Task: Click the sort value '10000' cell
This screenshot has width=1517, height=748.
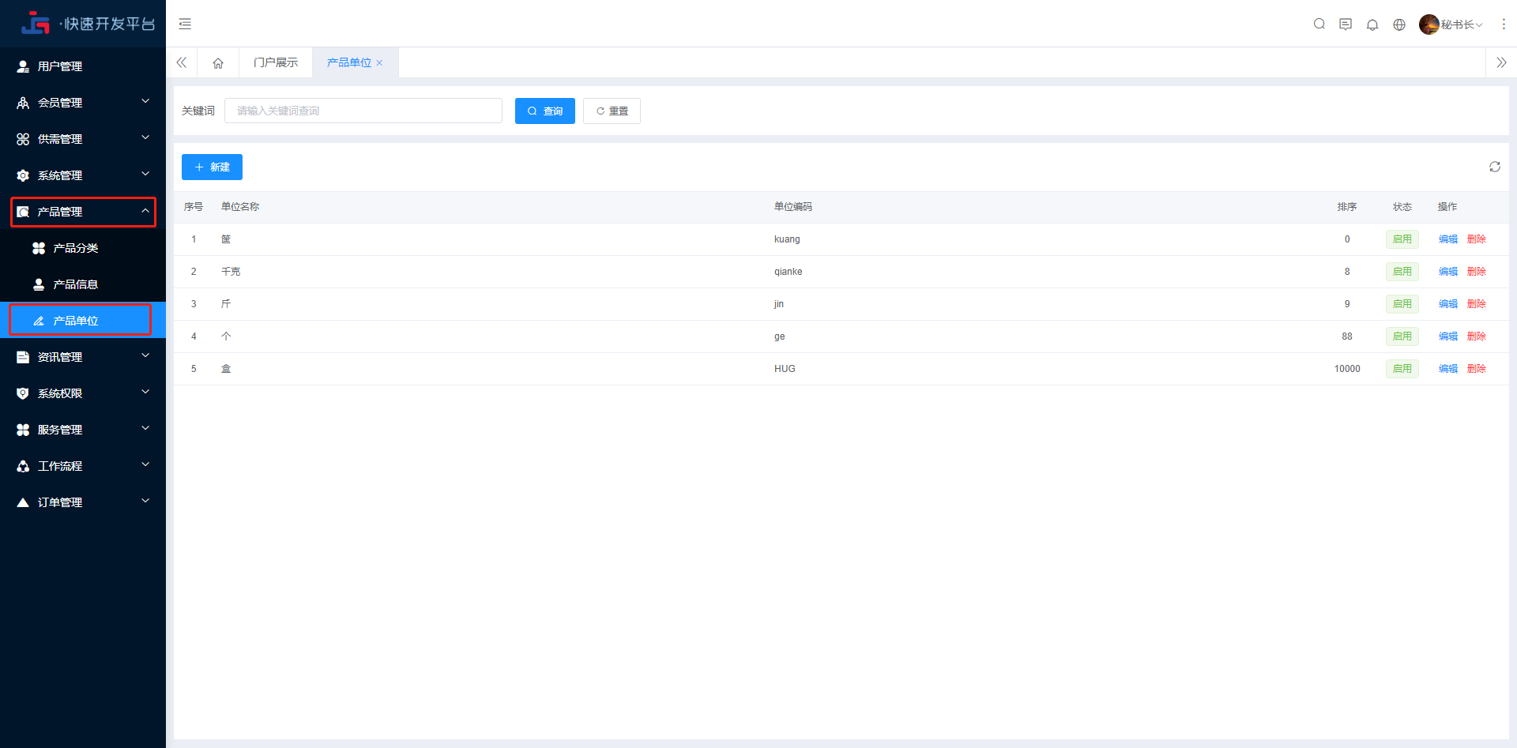Action: [1347, 369]
